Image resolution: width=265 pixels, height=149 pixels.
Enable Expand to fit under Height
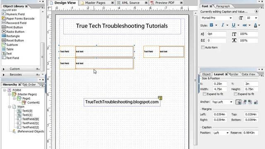(236, 94)
